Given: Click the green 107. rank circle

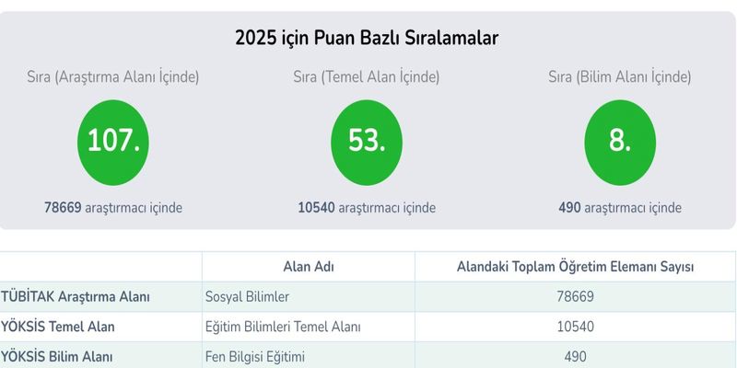Looking at the screenshot, I should [x=112, y=143].
